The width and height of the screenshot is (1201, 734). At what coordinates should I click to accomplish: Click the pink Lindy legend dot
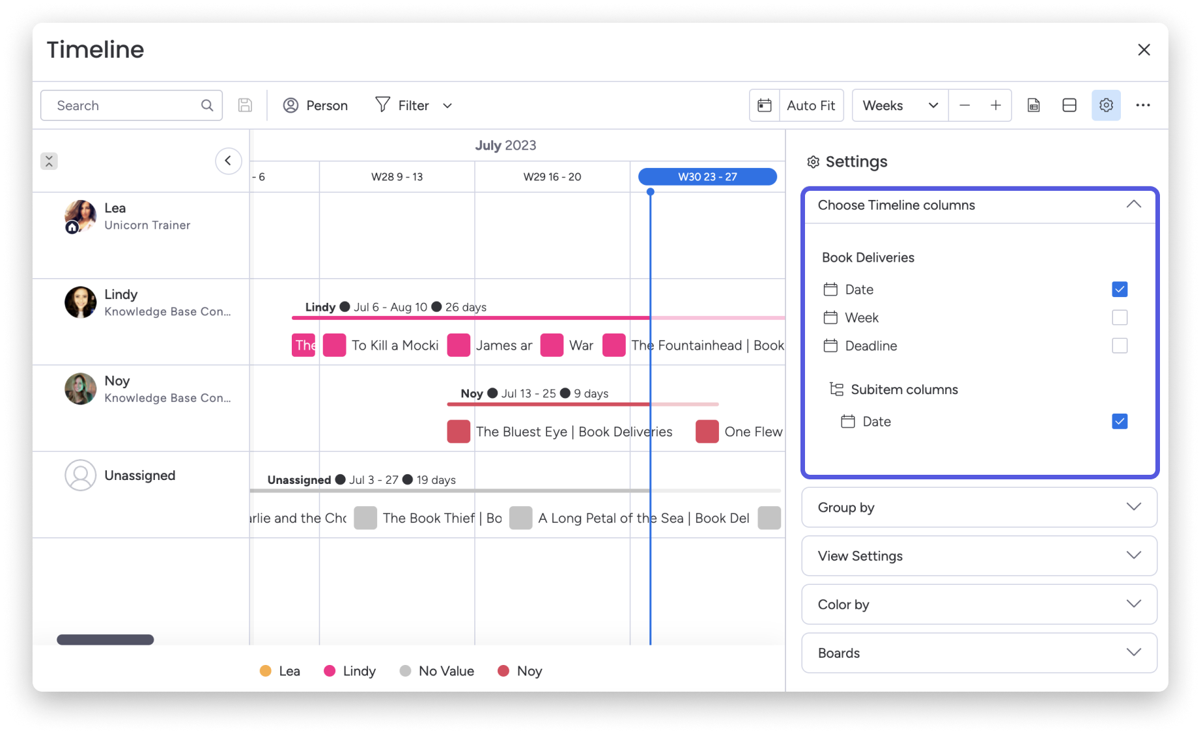coord(330,670)
